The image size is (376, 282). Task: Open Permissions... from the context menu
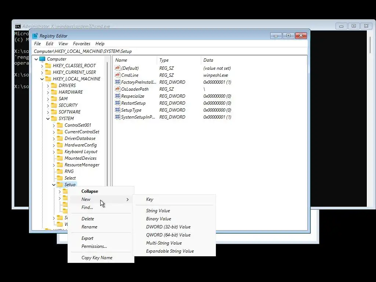click(101, 246)
